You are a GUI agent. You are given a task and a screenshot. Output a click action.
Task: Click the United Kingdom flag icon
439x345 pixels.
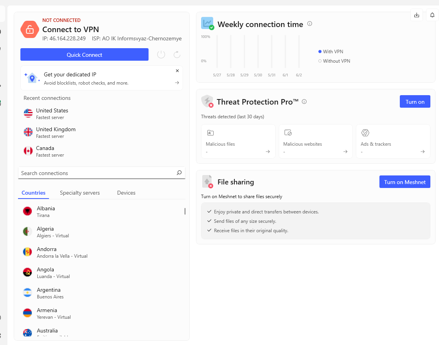pos(28,132)
